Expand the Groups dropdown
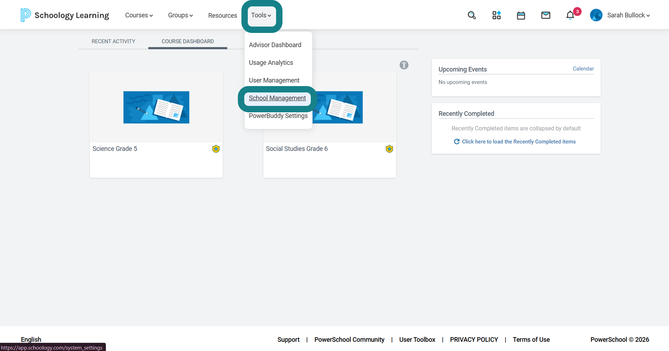Viewport: 669px width, 351px height. click(x=181, y=15)
